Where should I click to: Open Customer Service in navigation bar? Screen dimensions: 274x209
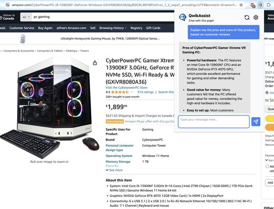coord(22,28)
